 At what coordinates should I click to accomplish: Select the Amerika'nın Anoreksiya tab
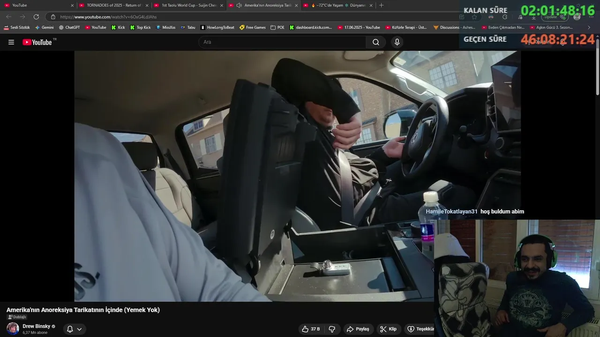(x=262, y=5)
